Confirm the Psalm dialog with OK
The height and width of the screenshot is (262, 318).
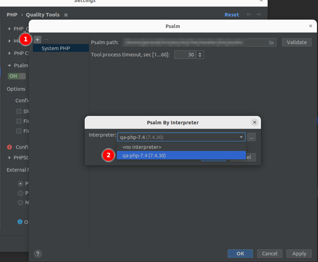[x=240, y=254]
